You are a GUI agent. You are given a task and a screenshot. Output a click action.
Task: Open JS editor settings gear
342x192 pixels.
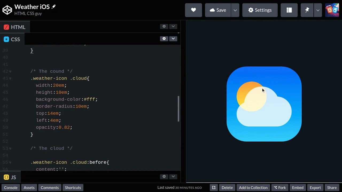[x=164, y=177]
